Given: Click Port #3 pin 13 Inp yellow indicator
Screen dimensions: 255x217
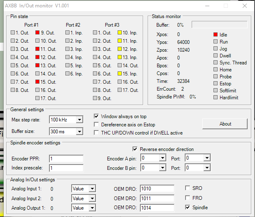Looking at the screenshot, I should (120, 57).
